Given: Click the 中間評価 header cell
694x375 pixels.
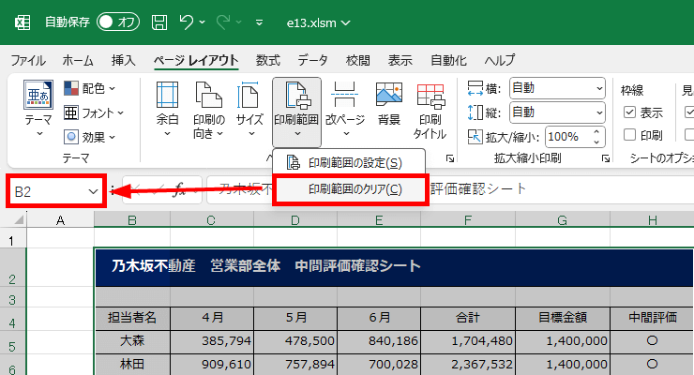Looking at the screenshot, I should pyautogui.click(x=652, y=318).
